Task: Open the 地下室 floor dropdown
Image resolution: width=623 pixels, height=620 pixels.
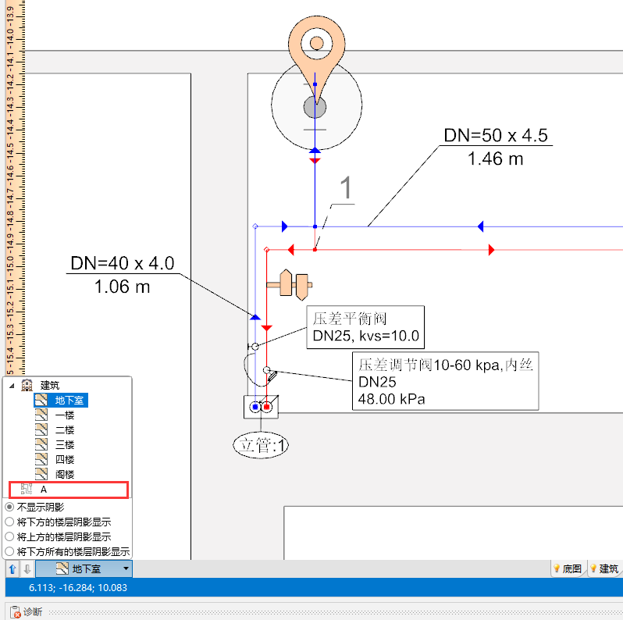Action: click(126, 569)
